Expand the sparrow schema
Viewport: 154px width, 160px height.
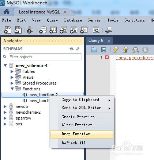point(5,118)
